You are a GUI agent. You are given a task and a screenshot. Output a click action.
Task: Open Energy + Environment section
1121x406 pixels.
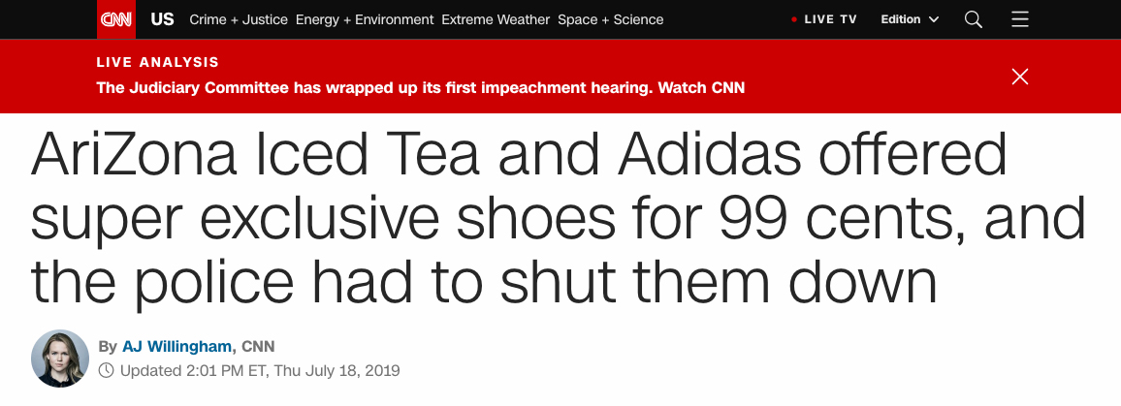tap(366, 19)
